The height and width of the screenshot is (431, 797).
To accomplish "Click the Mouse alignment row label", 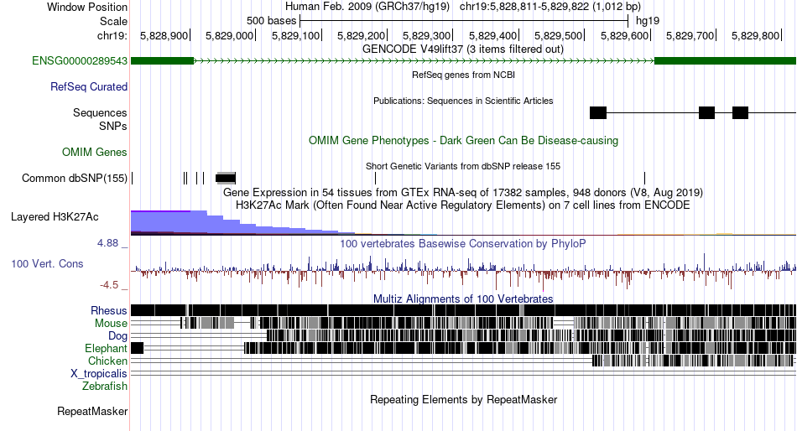I will coord(111,324).
